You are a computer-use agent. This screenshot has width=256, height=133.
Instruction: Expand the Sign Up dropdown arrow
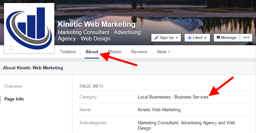tap(177, 38)
